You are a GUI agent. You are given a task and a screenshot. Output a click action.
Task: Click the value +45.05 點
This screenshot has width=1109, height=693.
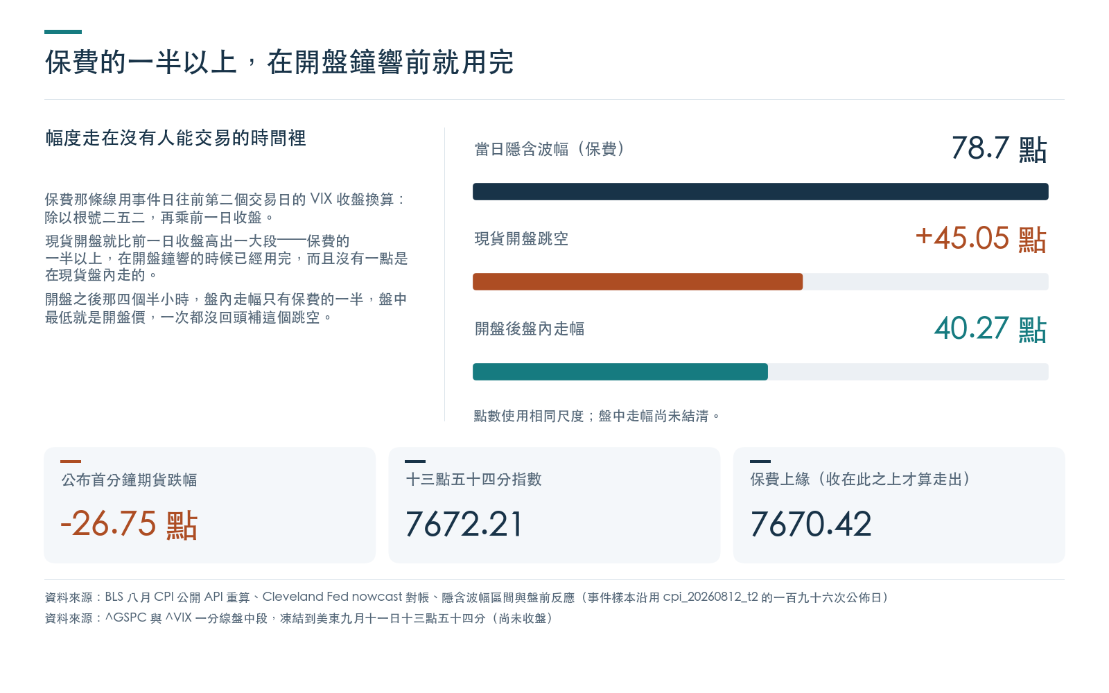point(981,238)
